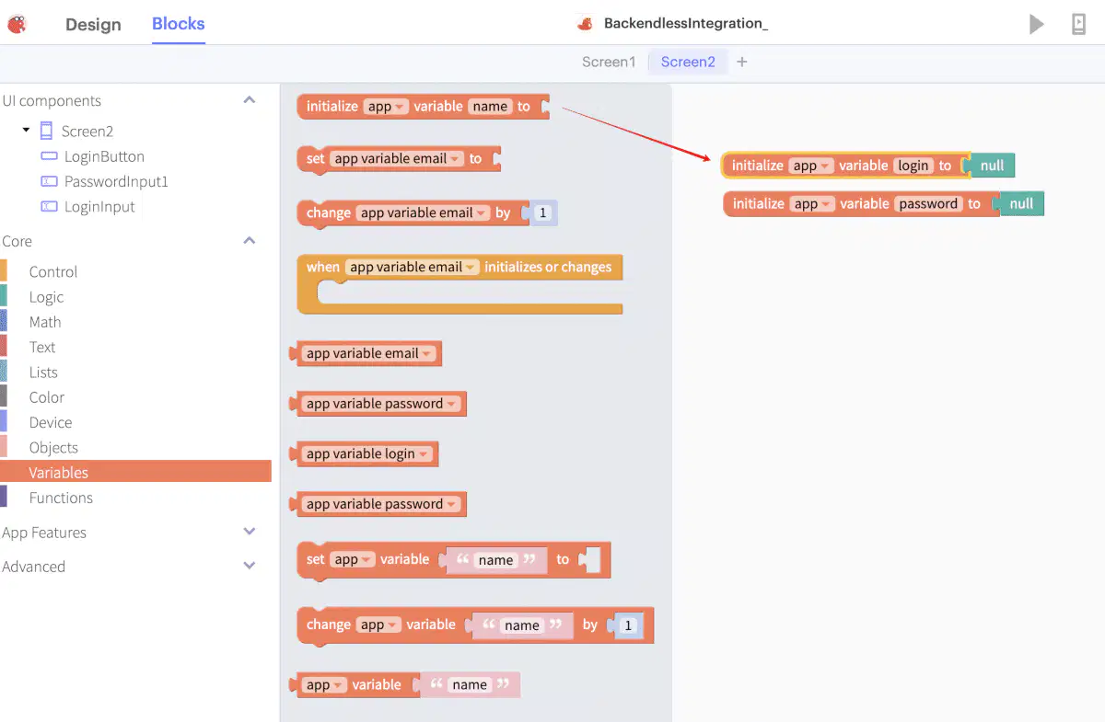Expand the Advanced section
Image resolution: width=1105 pixels, height=722 pixels.
pyautogui.click(x=249, y=566)
